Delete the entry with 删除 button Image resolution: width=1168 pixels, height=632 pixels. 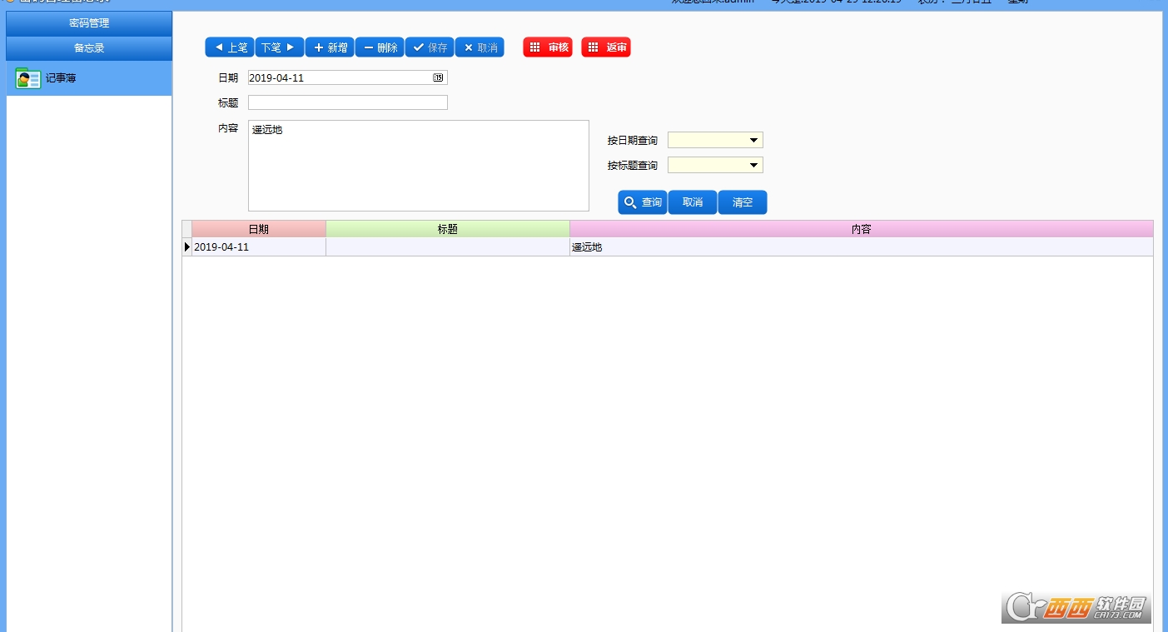tap(380, 47)
